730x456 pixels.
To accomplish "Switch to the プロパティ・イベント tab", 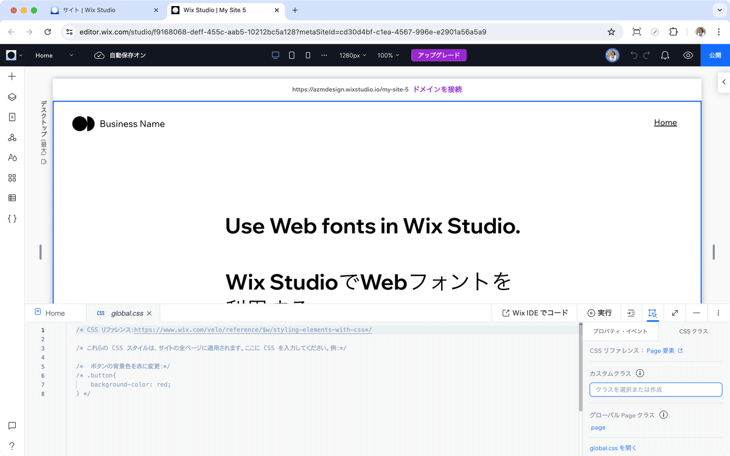I will (620, 331).
